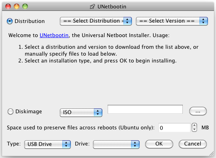216x158 pixels.
Task: Click the persistence space MB field
Action: (174, 128)
